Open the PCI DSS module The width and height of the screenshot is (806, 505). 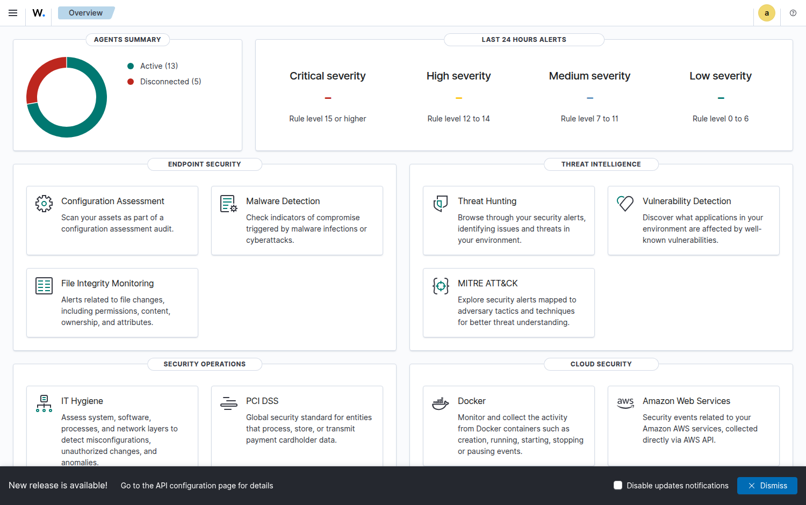(x=297, y=426)
